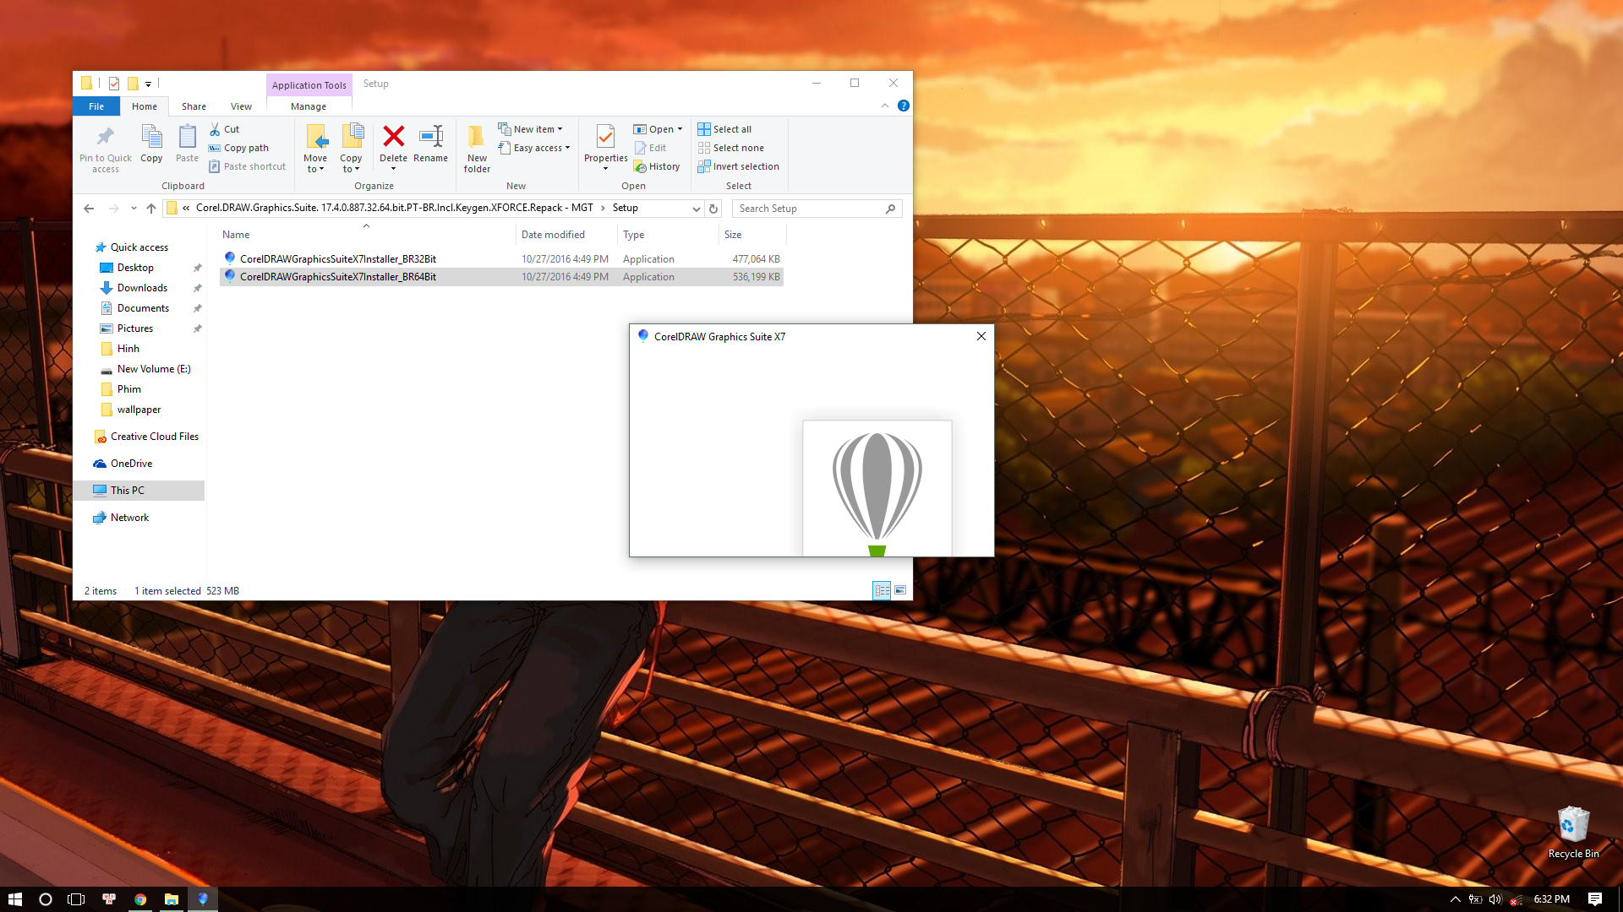This screenshot has width=1623, height=912.
Task: Expand the address bar history dropdown
Action: pos(696,209)
